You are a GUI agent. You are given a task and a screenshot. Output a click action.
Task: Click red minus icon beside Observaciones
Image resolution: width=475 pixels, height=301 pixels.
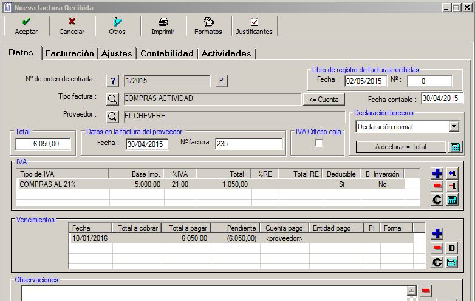(x=426, y=291)
